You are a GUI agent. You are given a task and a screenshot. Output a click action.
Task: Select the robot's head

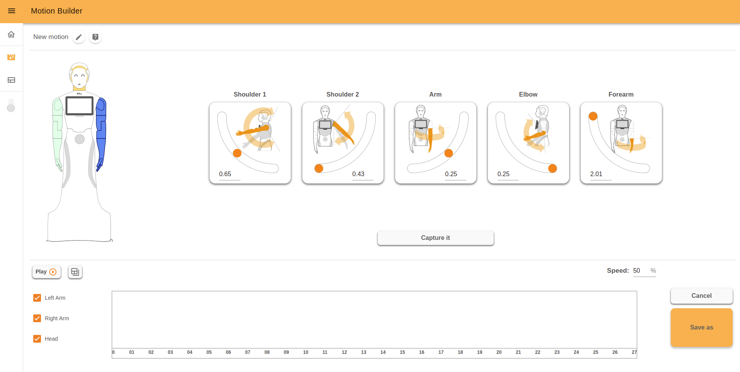click(79, 76)
